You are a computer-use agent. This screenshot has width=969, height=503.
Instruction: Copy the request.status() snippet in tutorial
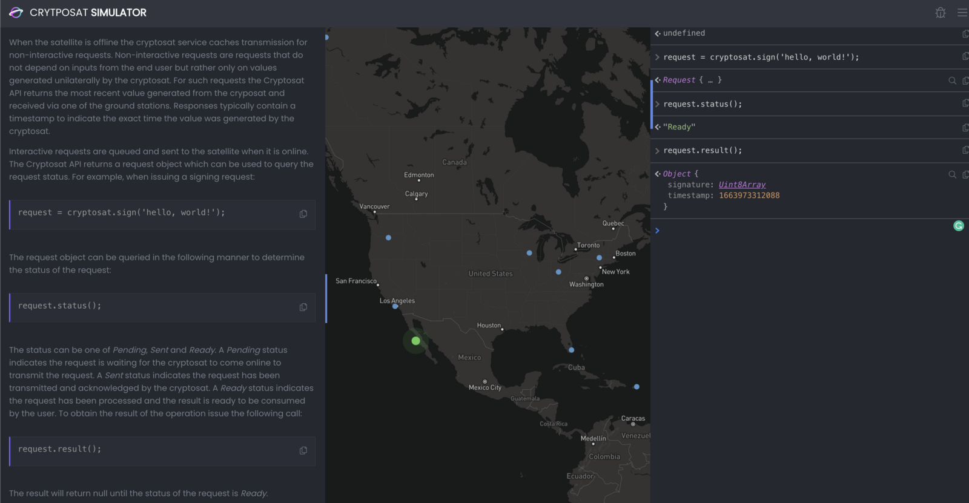[303, 307]
